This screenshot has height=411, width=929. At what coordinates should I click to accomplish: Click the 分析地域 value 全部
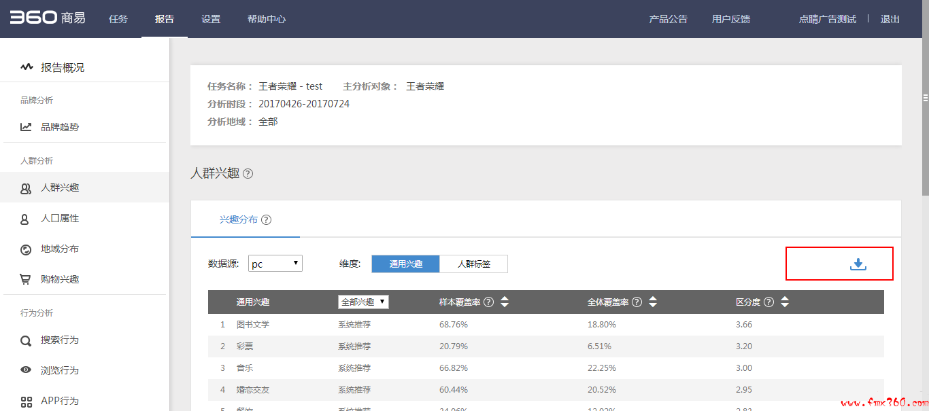tap(268, 122)
